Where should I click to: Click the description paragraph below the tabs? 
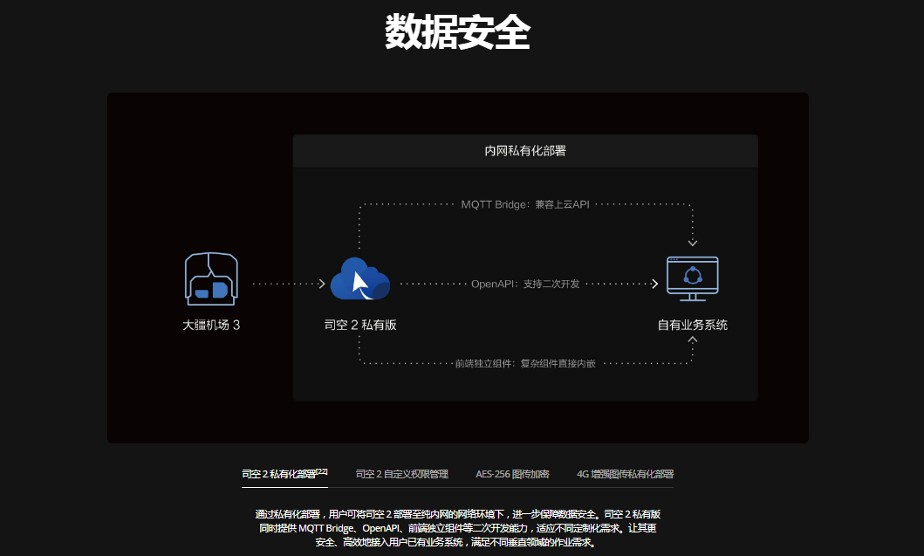pyautogui.click(x=458, y=528)
